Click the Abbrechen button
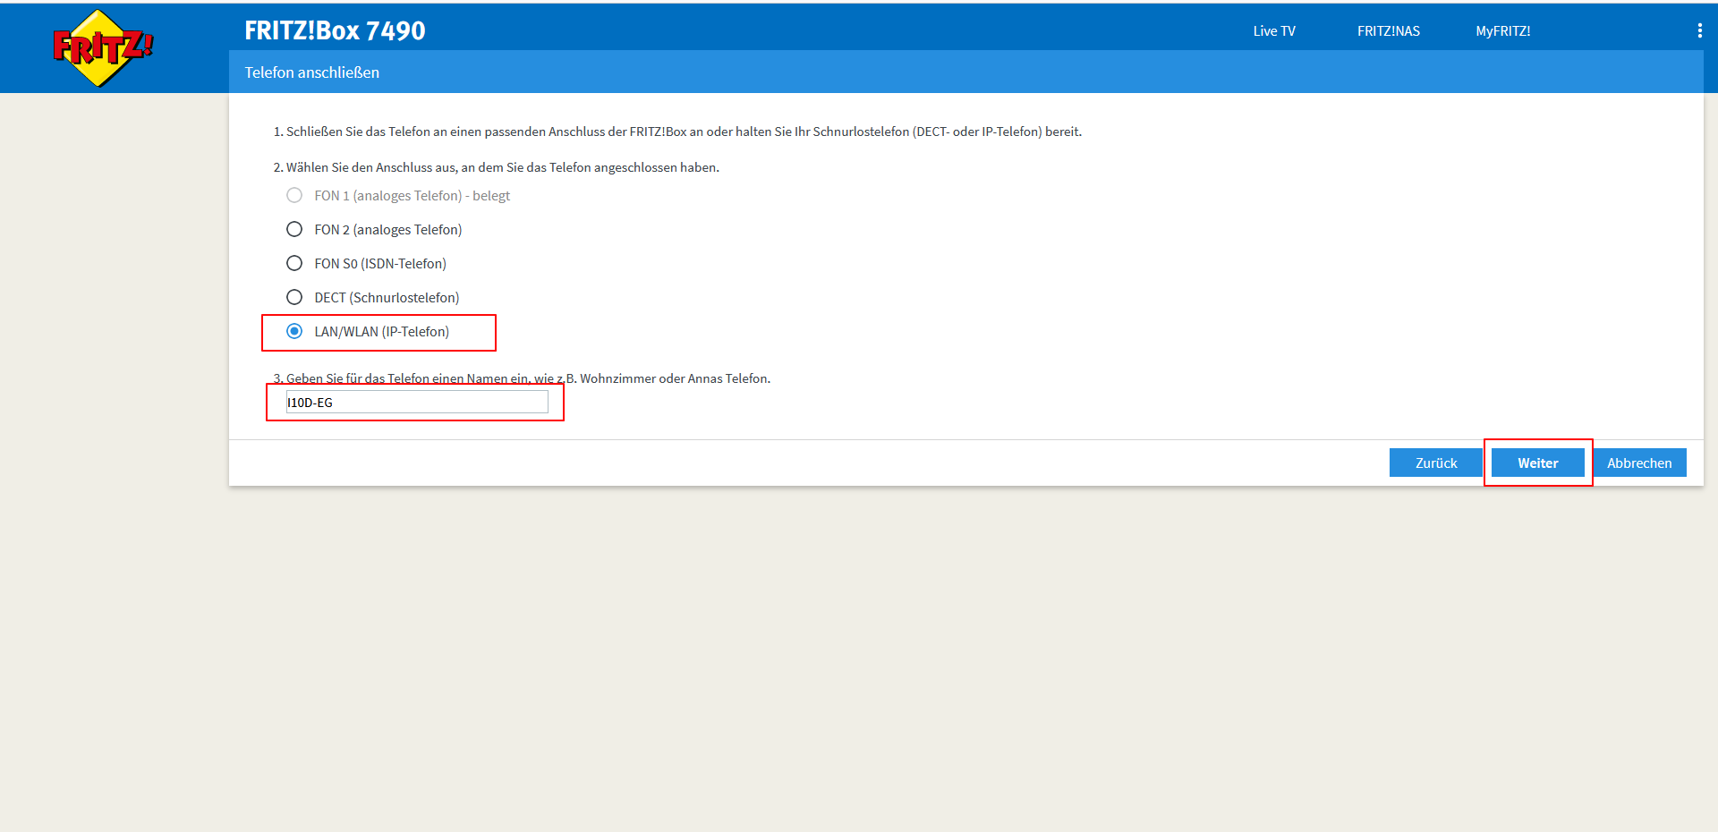The width and height of the screenshot is (1718, 832). (1639, 463)
